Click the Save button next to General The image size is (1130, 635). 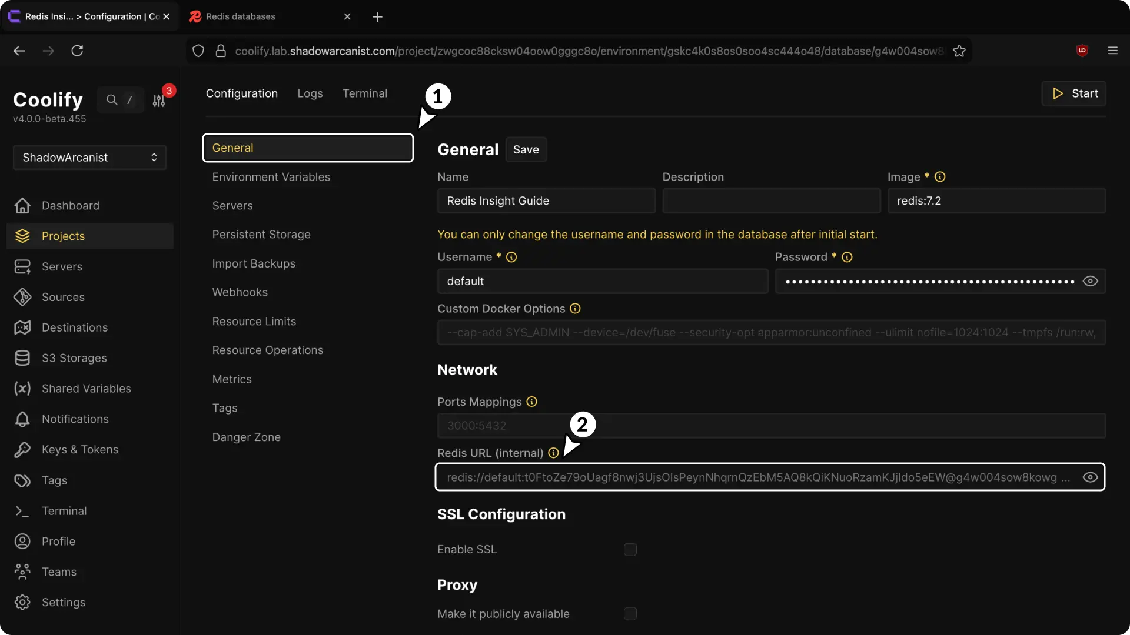[526, 149]
